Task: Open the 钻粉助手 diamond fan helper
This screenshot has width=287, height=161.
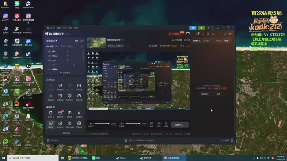Action: [70, 97]
